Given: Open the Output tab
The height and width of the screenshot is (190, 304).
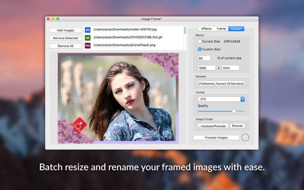Looking at the screenshot, I should [236, 29].
